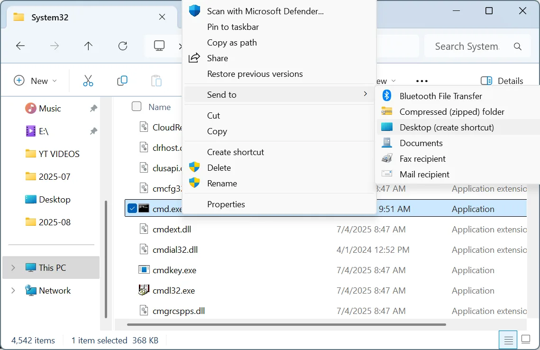The width and height of the screenshot is (540, 350).
Task: Open Desktop in navigation pane
Action: click(x=48, y=200)
